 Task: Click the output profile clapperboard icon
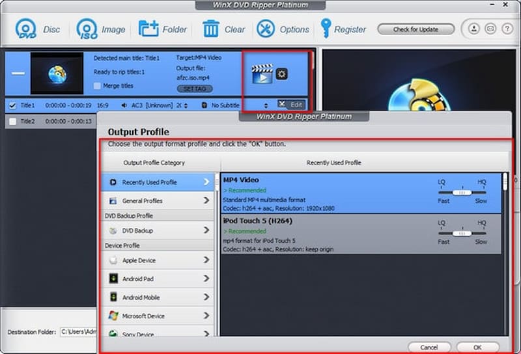coord(262,74)
